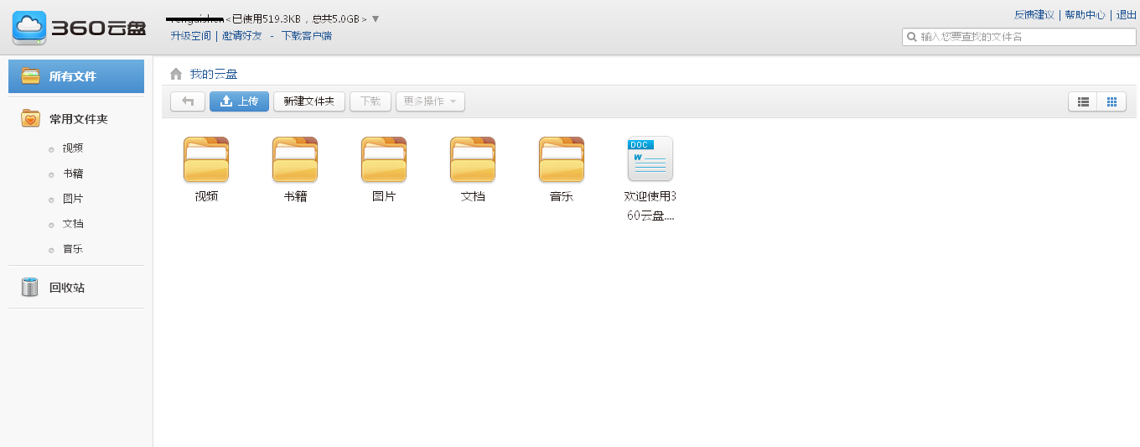This screenshot has height=447, width=1140.
Task: Click the back arrow toolbar button
Action: click(x=188, y=101)
